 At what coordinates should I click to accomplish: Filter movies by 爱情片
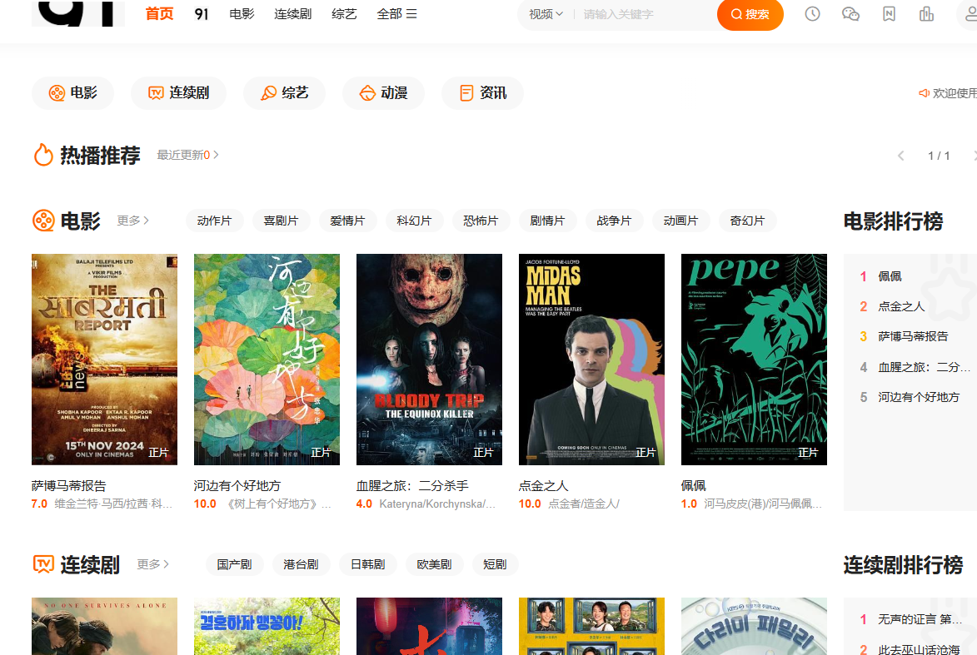click(347, 221)
